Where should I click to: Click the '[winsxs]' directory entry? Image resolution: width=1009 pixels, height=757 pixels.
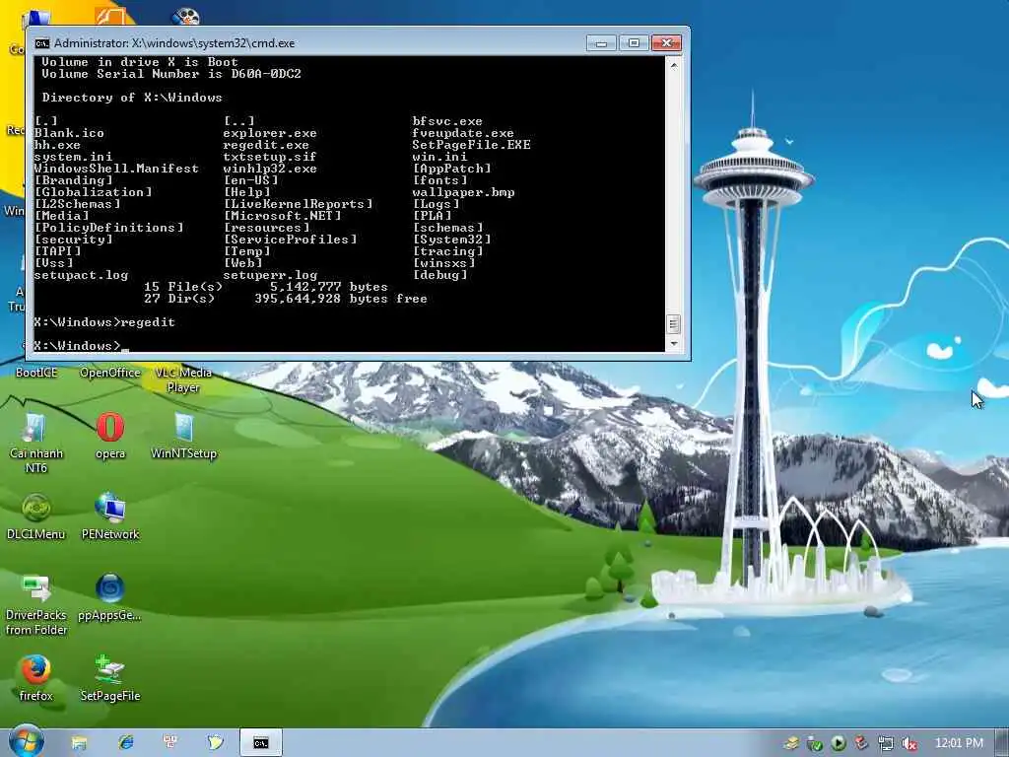(x=443, y=263)
